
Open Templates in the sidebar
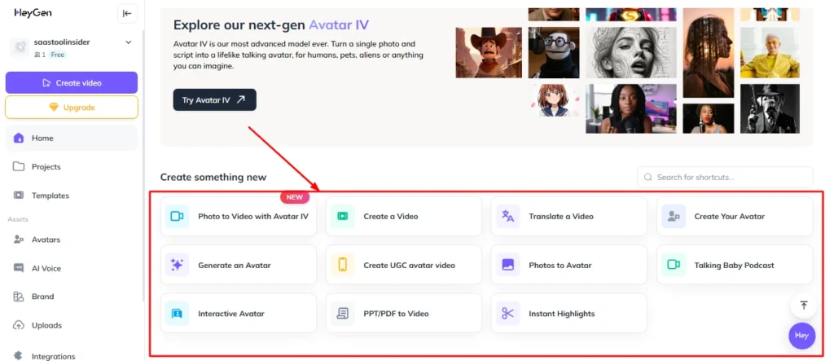72,196
